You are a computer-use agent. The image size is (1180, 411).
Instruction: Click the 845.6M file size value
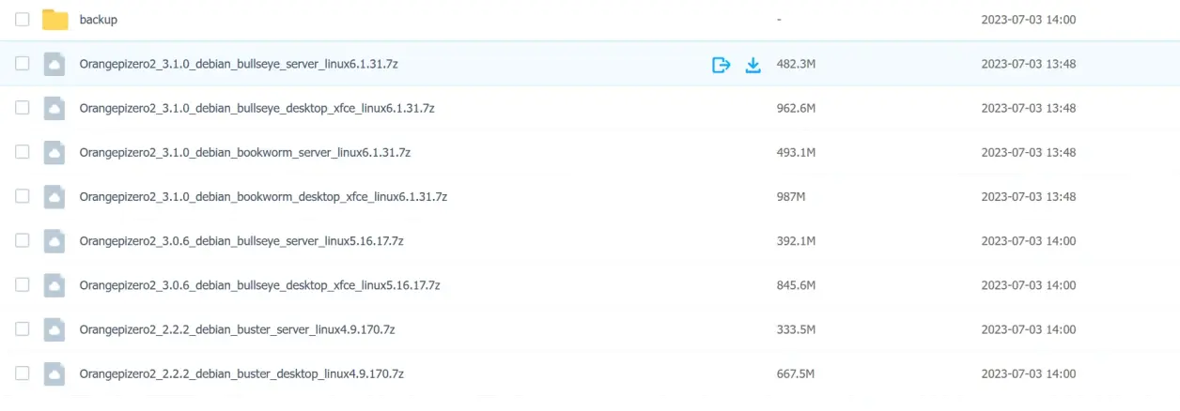(x=796, y=285)
